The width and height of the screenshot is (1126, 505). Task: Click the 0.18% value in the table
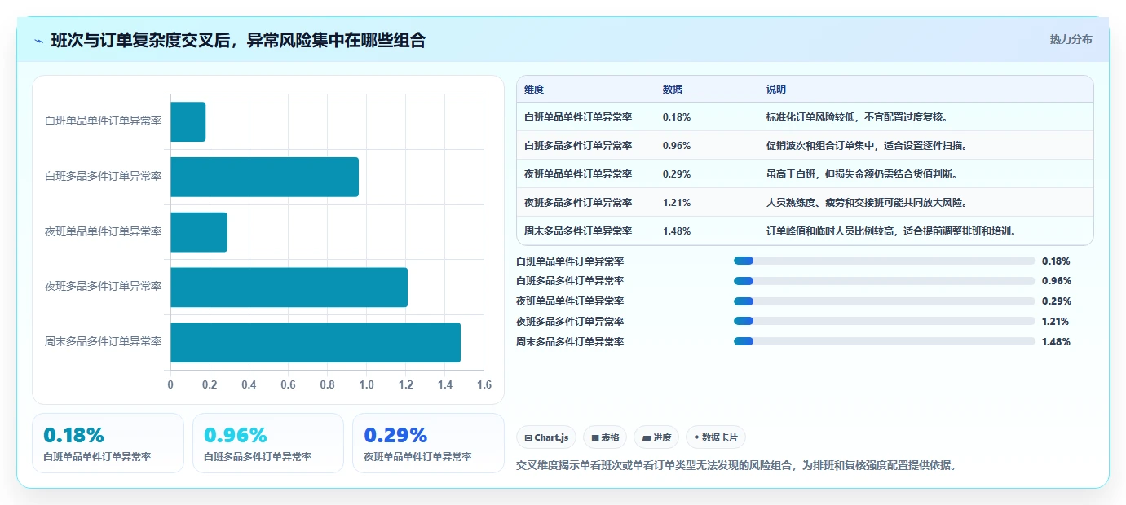677,117
